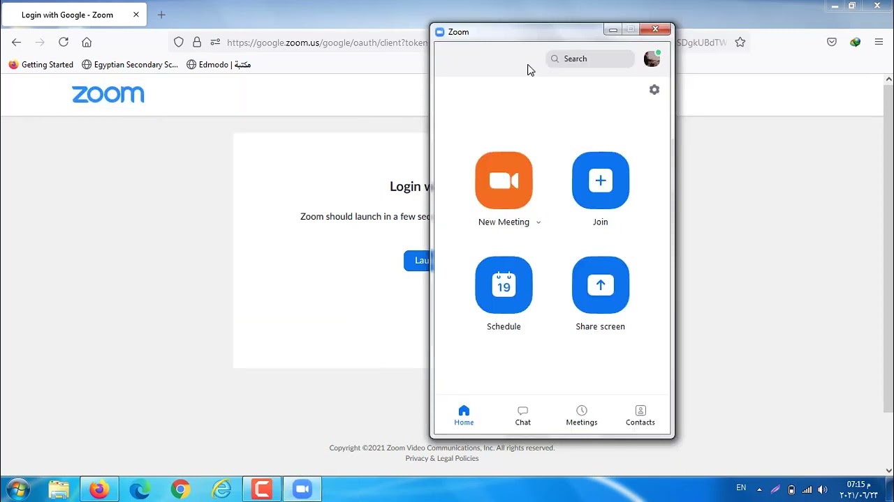Show hidden system tray icons
Viewport: 894px width, 502px height.
[x=759, y=489]
